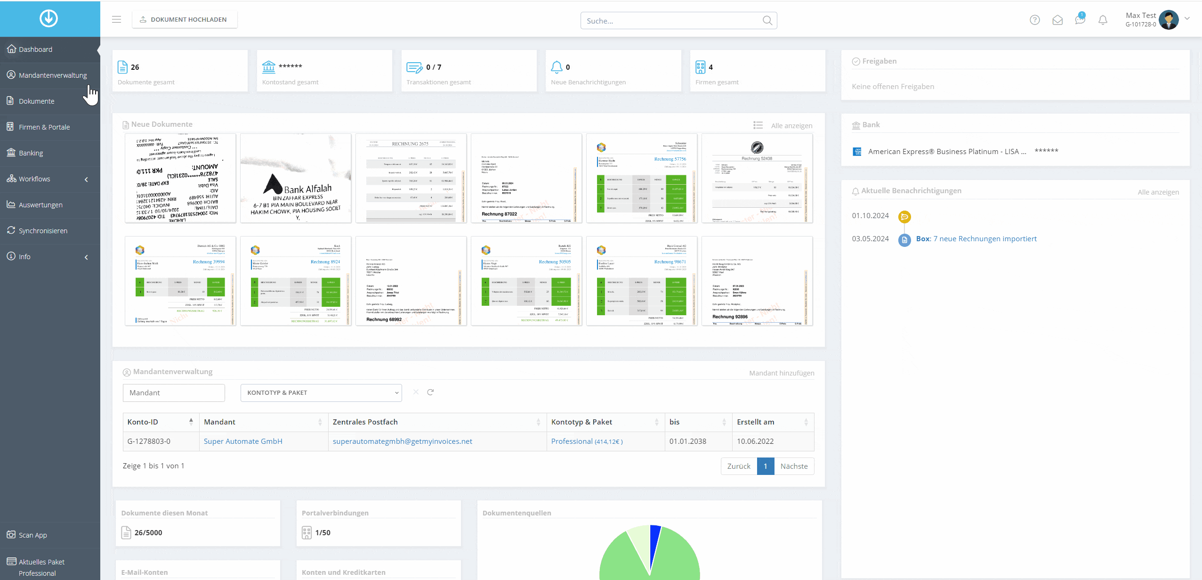The image size is (1202, 580).
Task: Sort table by Erstellt am column
Action: 773,422
